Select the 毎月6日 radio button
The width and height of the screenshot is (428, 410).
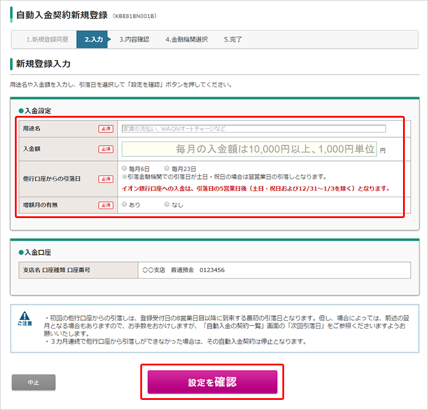[124, 169]
